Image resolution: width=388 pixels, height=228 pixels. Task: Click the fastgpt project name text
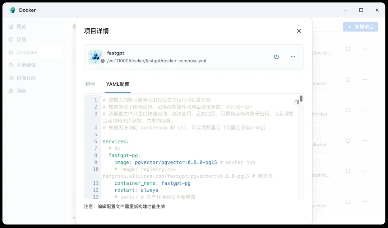[x=116, y=53]
